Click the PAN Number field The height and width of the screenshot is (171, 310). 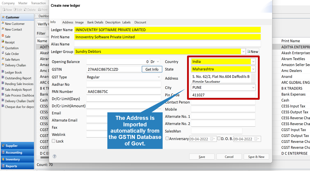tap(124, 92)
